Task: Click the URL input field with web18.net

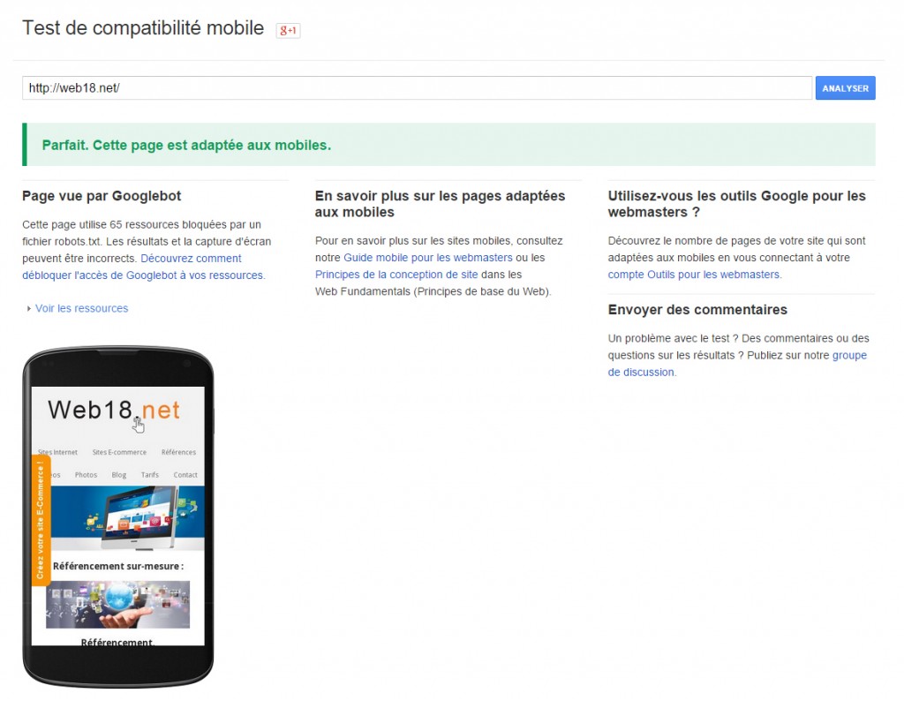Action: (417, 88)
